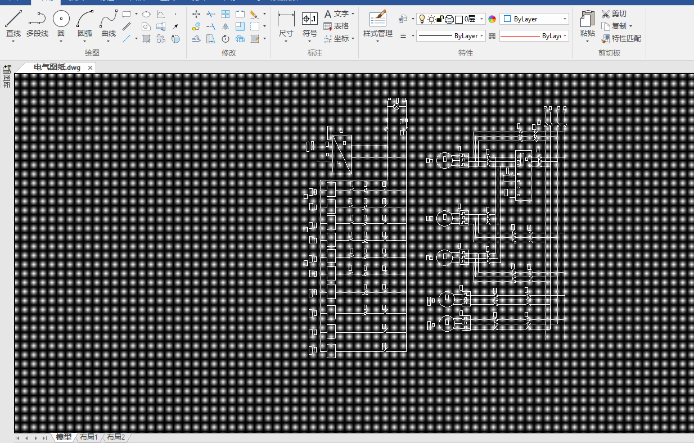Toggle layer on/off lightbulb icon
This screenshot has width=694, height=443.
[x=422, y=19]
